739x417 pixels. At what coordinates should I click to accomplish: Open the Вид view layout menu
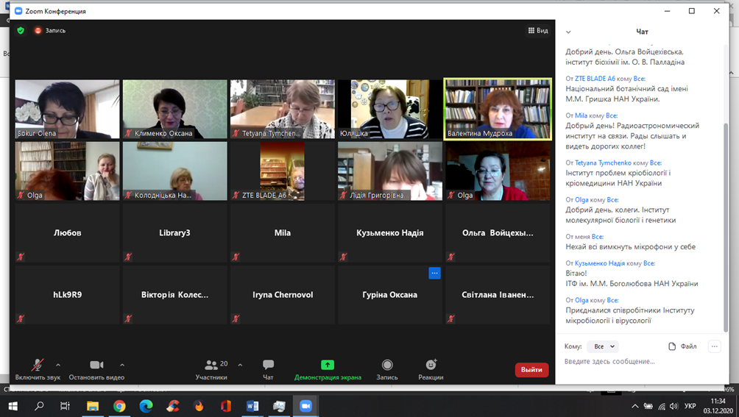537,31
